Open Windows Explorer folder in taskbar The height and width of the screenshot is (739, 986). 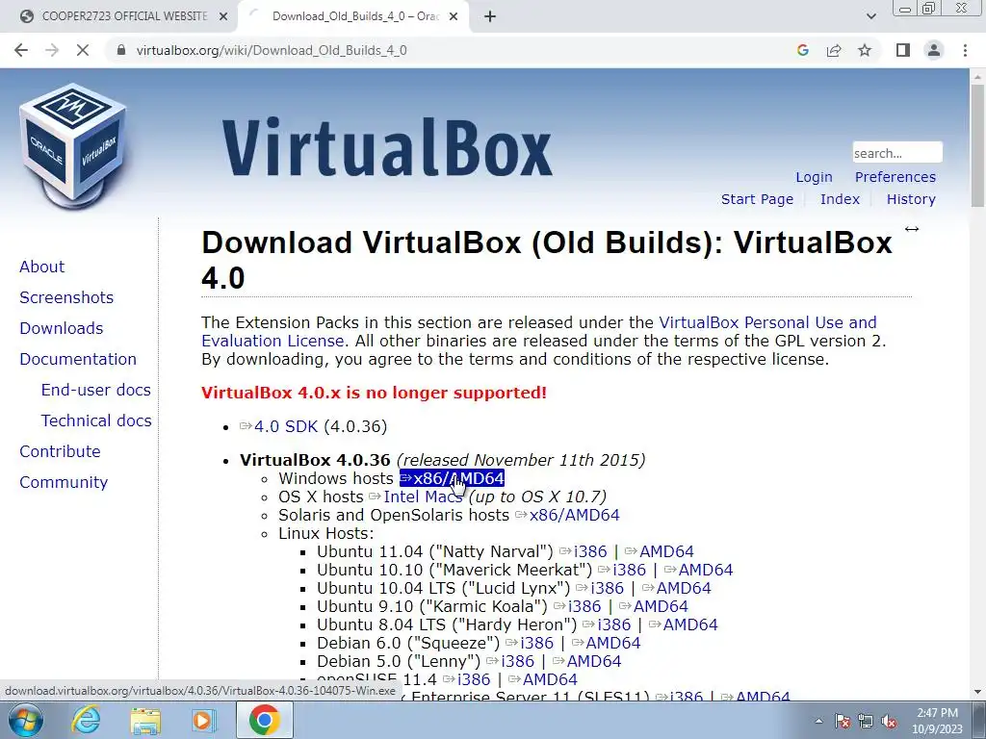(145, 721)
